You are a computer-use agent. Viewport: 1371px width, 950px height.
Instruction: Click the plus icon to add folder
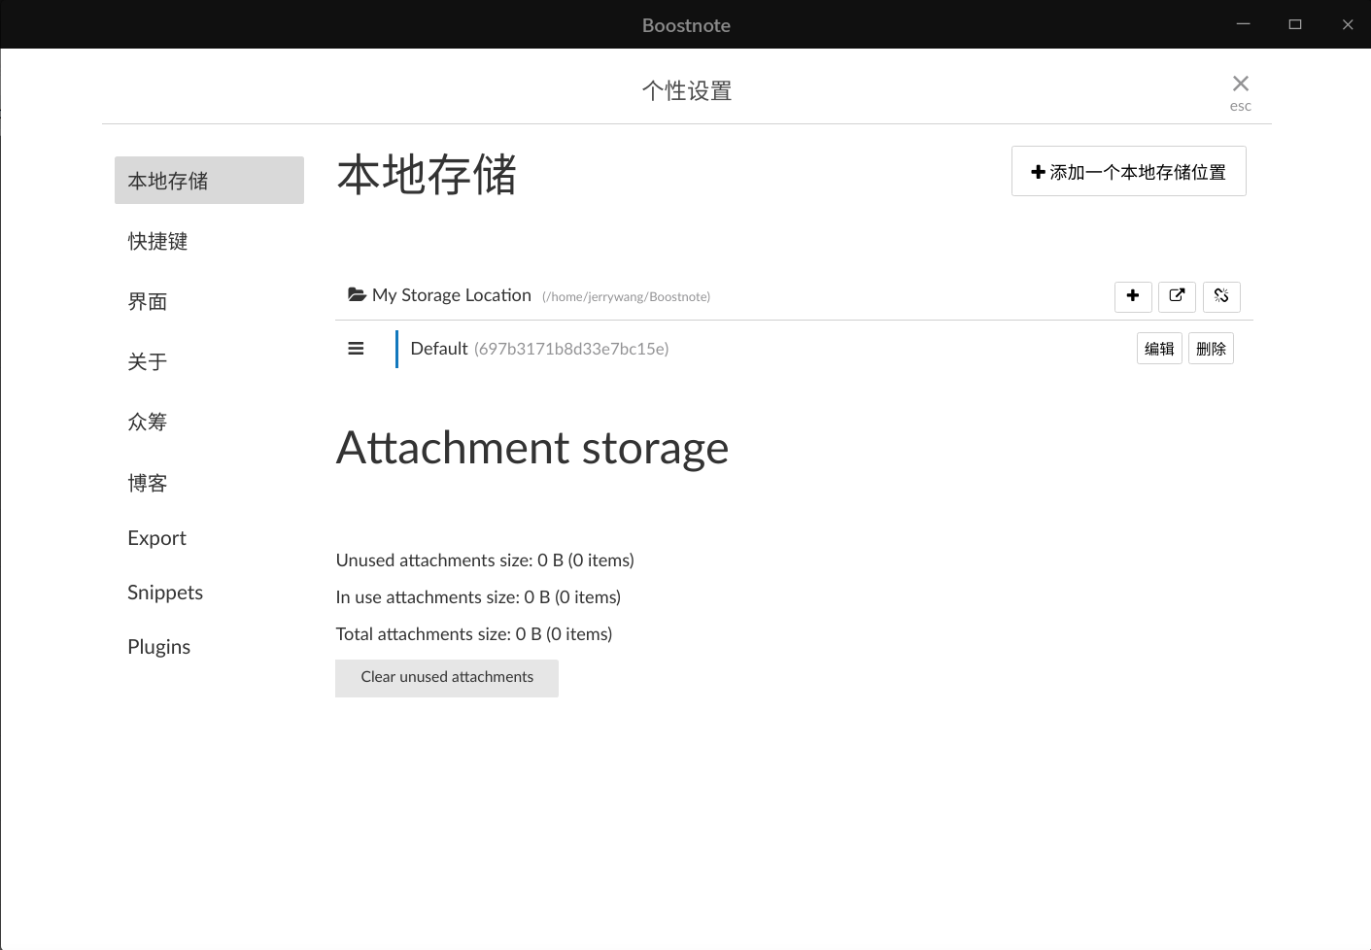[1133, 296]
